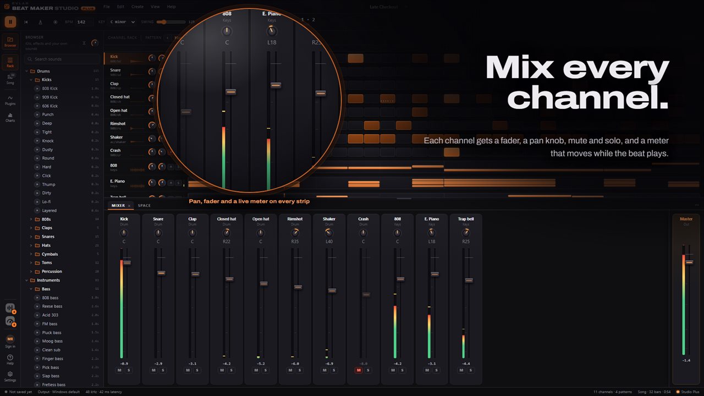Click the Swing slider
The width and height of the screenshot is (704, 396).
170,22
